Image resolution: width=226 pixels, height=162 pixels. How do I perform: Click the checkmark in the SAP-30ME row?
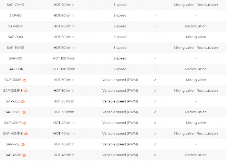click(x=155, y=80)
